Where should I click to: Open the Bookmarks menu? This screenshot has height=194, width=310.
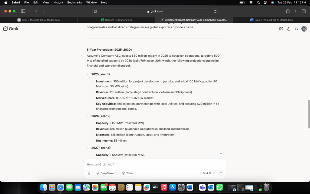74,2
